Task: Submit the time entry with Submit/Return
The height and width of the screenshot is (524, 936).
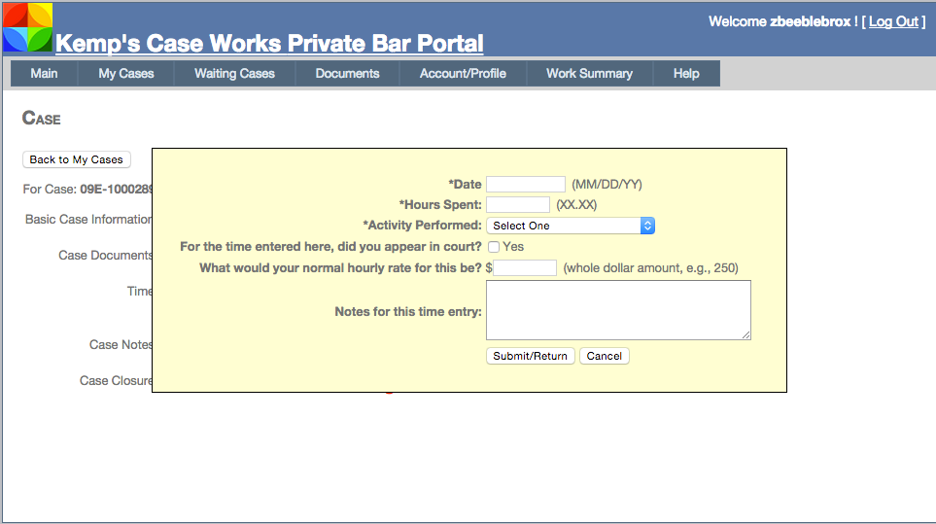Action: click(x=530, y=356)
